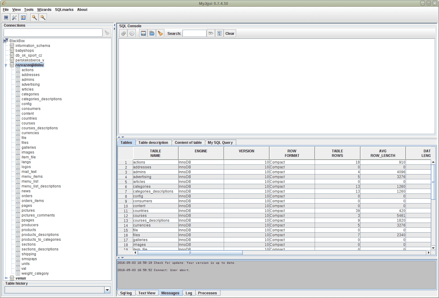The width and height of the screenshot is (439, 298).
Task: Click the database icon next to rozvazenijideleu
Action: [12, 65]
